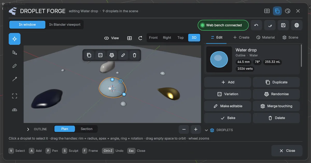Switch to In Blender viewport mode
Image resolution: width=311 pixels, height=163 pixels.
point(65,25)
